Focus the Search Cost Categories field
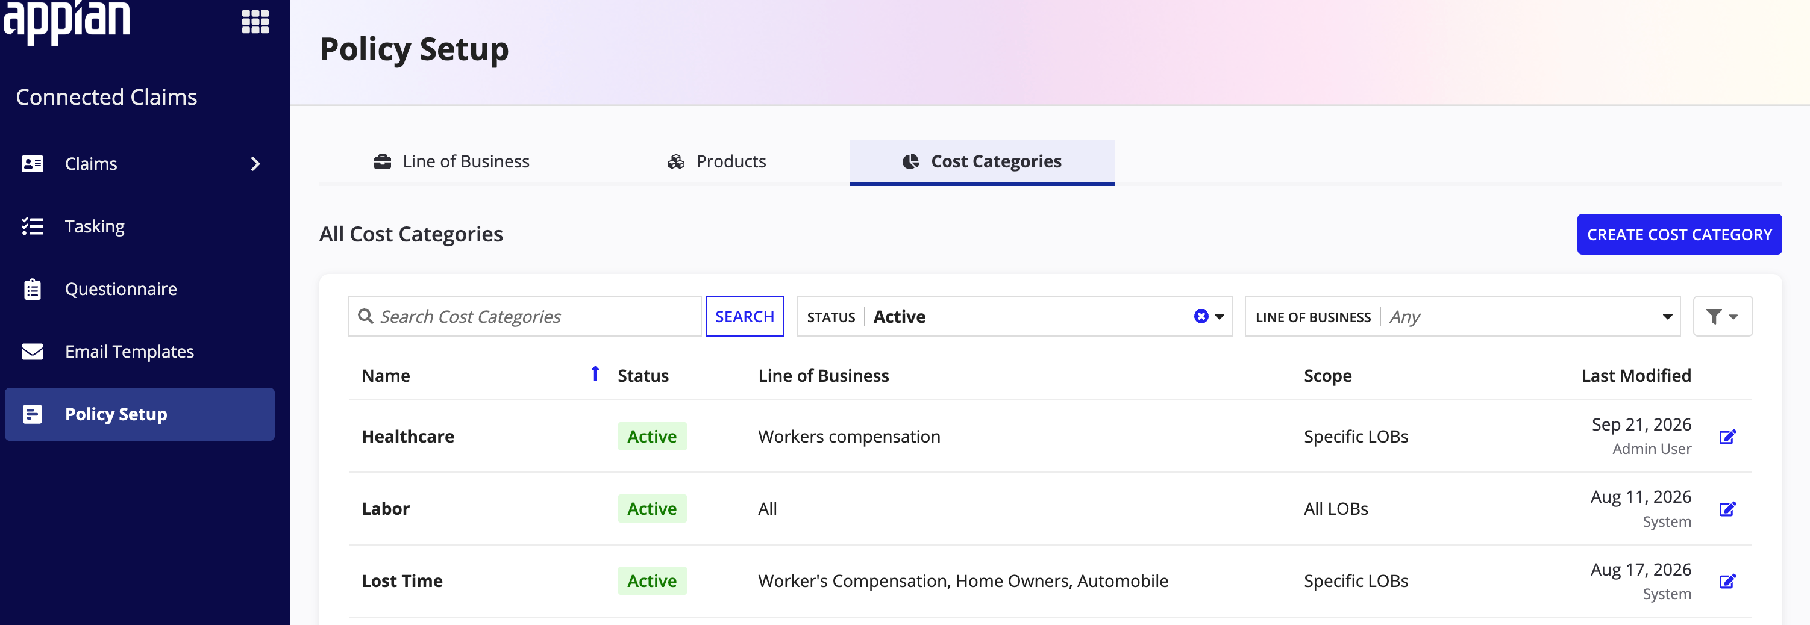The width and height of the screenshot is (1810, 625). point(525,316)
